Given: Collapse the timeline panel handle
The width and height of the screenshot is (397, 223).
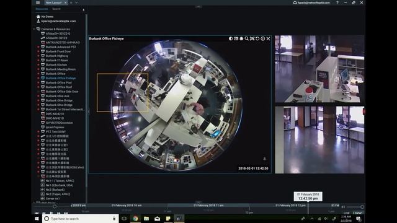Looking at the screenshot, I should (x=198, y=202).
